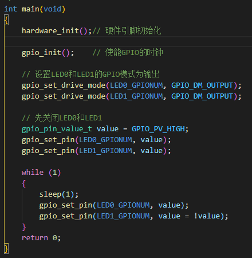Click the 先关闭LED0和LED1 comment
This screenshot has width=252, height=258.
(x=62, y=118)
